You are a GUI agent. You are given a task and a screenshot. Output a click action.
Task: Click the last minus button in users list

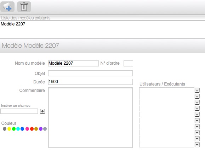pyautogui.click(x=197, y=145)
